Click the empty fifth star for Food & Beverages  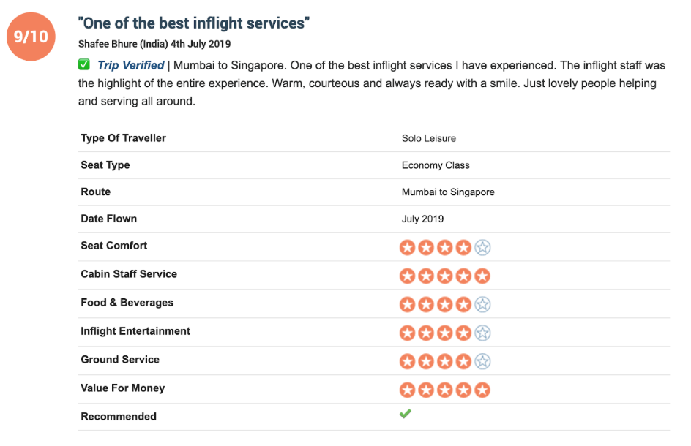point(482,304)
